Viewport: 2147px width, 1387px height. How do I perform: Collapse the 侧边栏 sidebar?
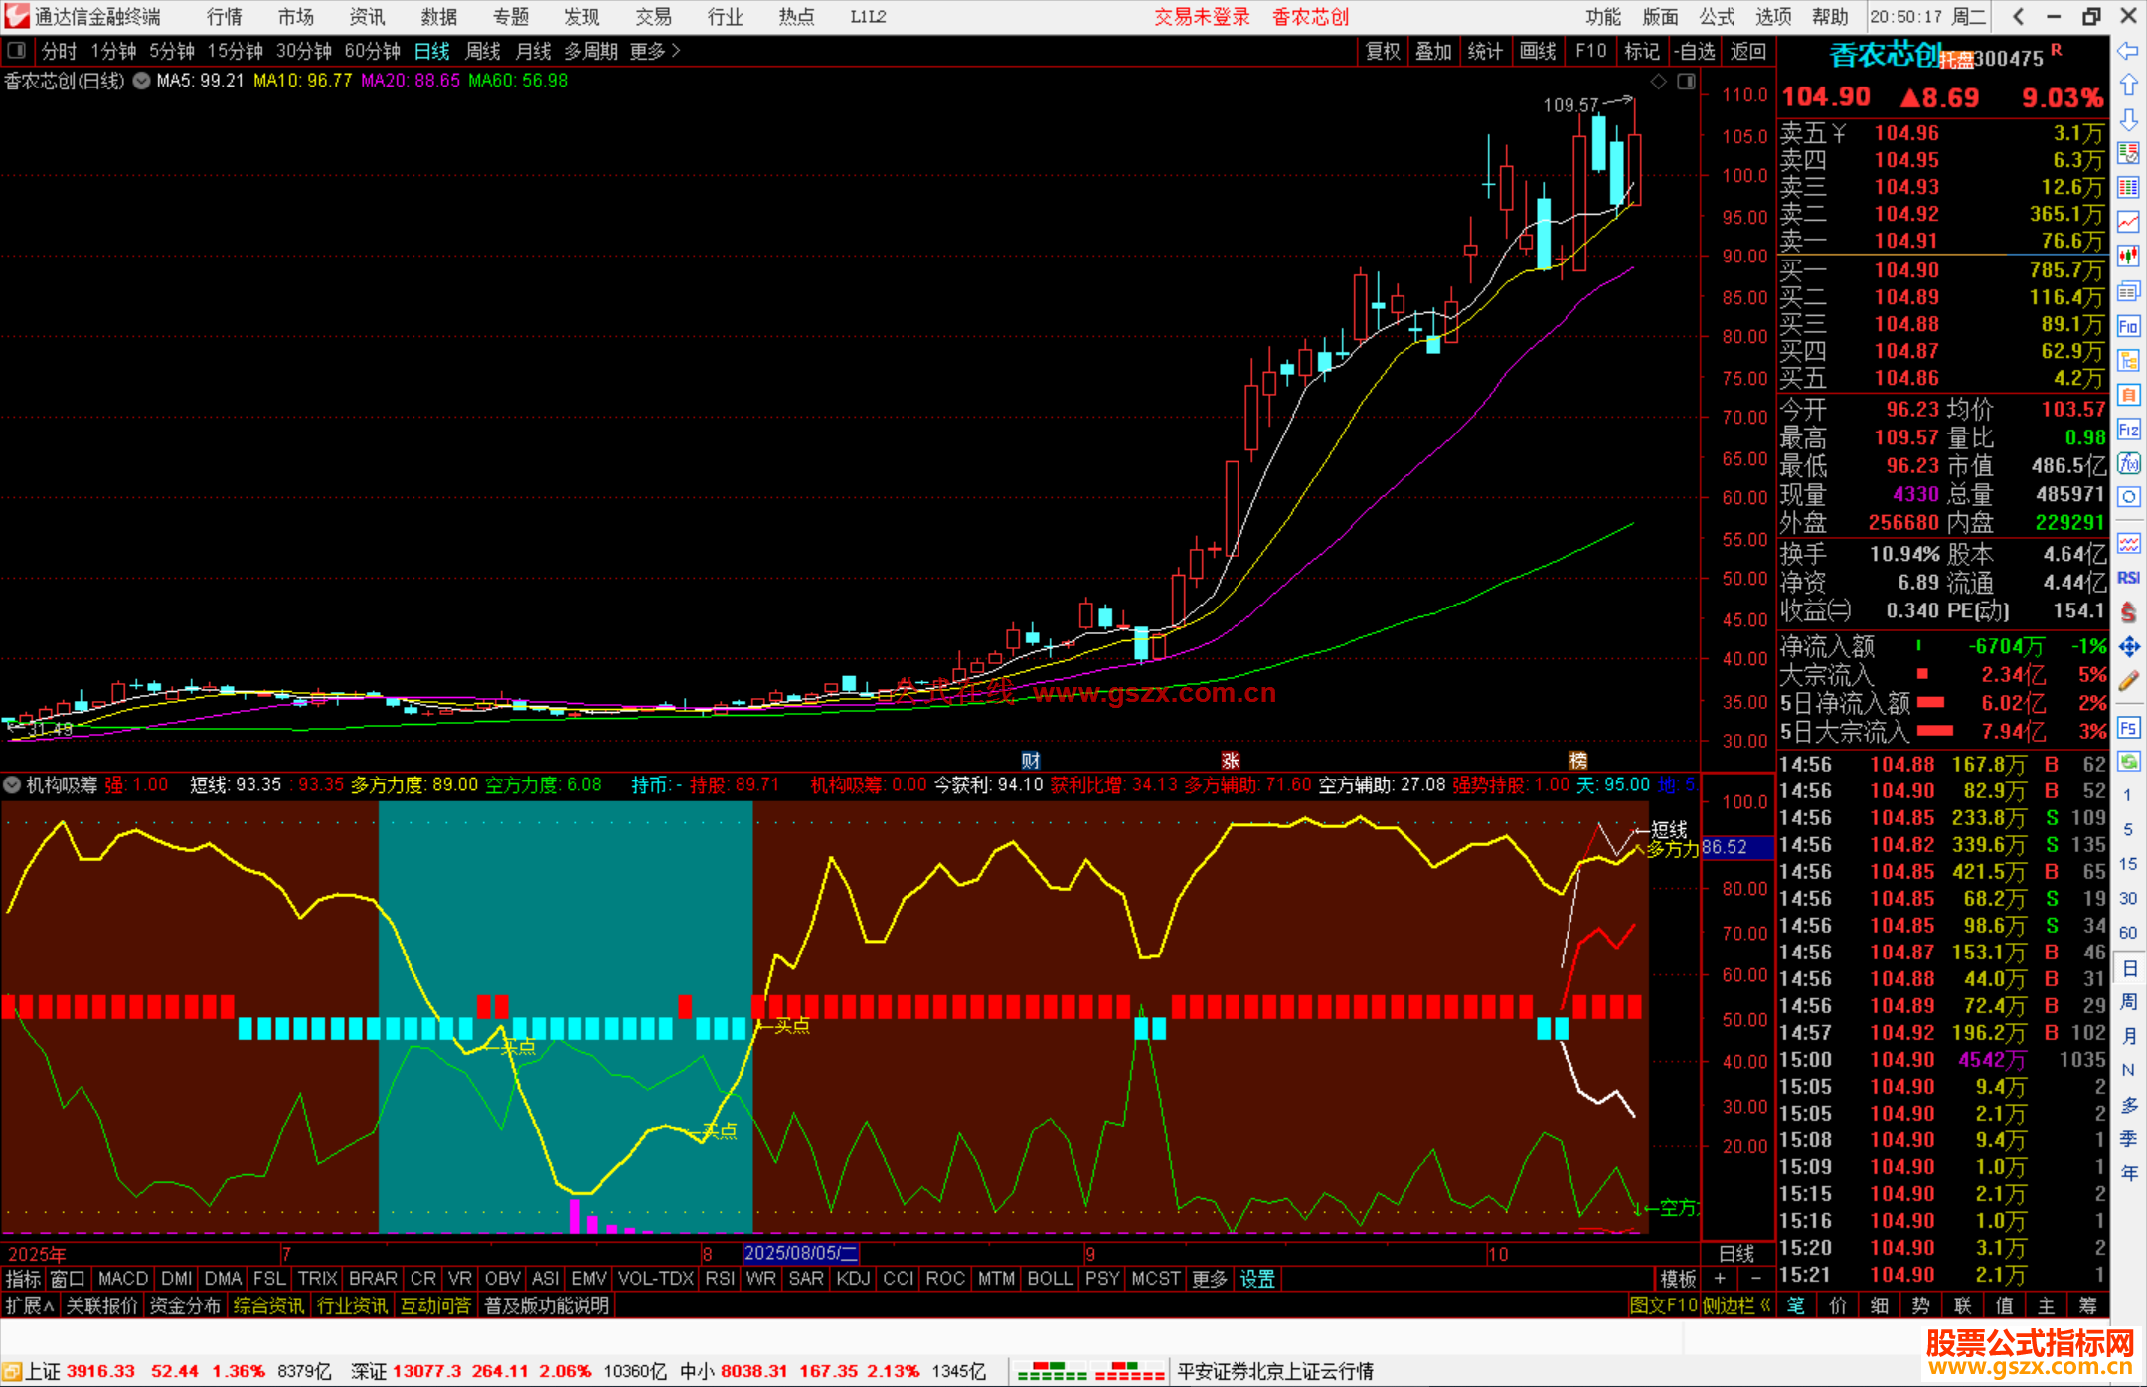coord(1734,1305)
